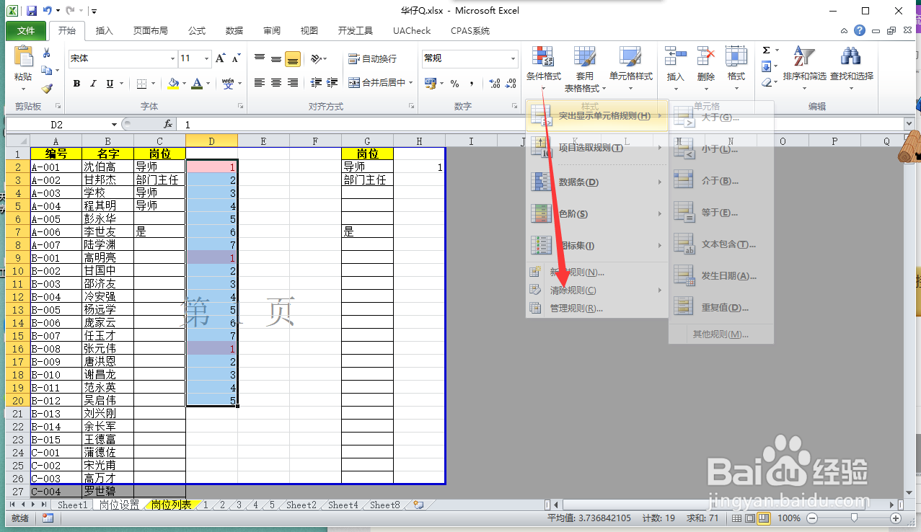Open the Paste options dropdown arrow
921x532 pixels.
tap(22, 88)
